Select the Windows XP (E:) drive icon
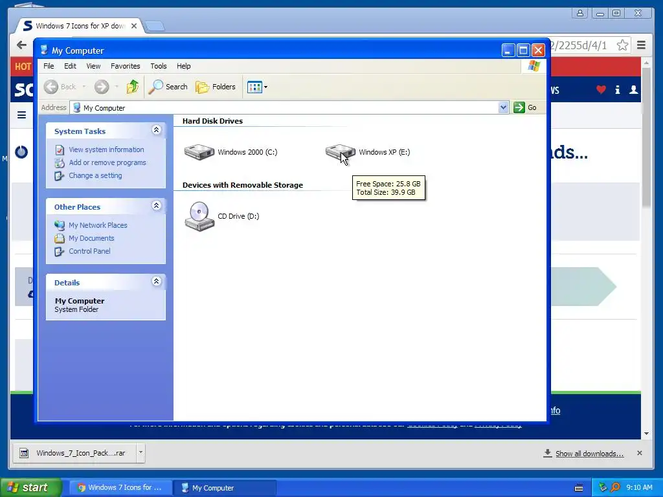Viewport: 663px width, 497px height. tap(340, 152)
